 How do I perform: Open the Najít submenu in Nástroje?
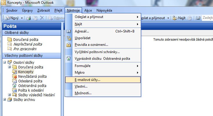103,24
